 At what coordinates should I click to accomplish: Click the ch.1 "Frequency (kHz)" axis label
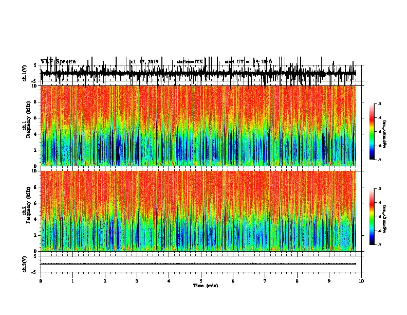pyautogui.click(x=28, y=119)
